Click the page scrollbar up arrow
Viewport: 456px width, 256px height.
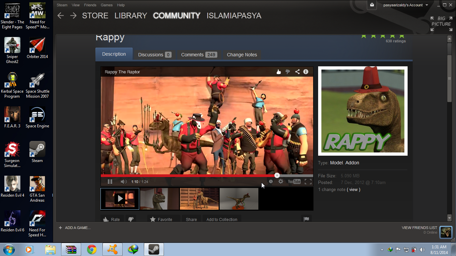click(x=449, y=39)
